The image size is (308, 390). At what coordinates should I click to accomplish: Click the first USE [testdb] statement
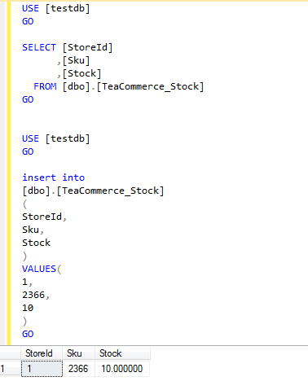coord(55,8)
